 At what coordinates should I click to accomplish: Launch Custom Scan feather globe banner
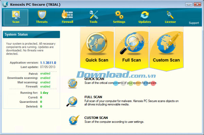coord(166,49)
